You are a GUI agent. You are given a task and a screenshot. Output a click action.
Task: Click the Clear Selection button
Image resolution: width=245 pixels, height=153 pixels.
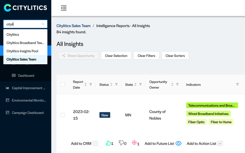[116, 56]
